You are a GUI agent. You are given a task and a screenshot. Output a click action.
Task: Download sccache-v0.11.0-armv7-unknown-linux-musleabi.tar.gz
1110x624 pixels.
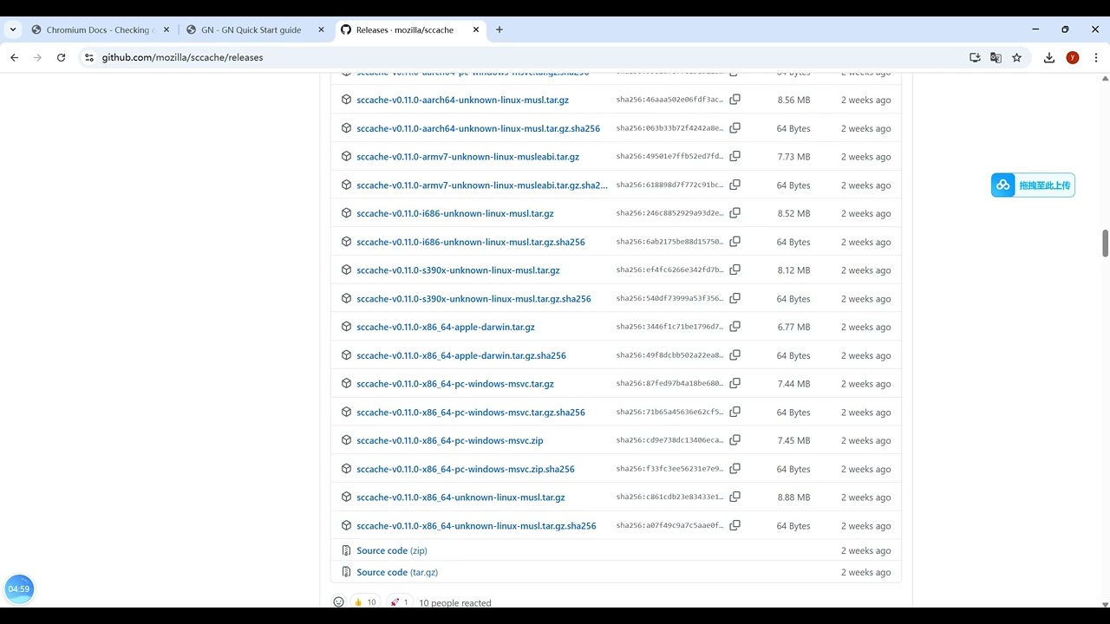(467, 157)
